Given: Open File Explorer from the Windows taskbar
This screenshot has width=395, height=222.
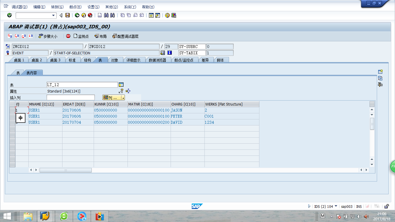Looking at the screenshot, I should pos(28,216).
